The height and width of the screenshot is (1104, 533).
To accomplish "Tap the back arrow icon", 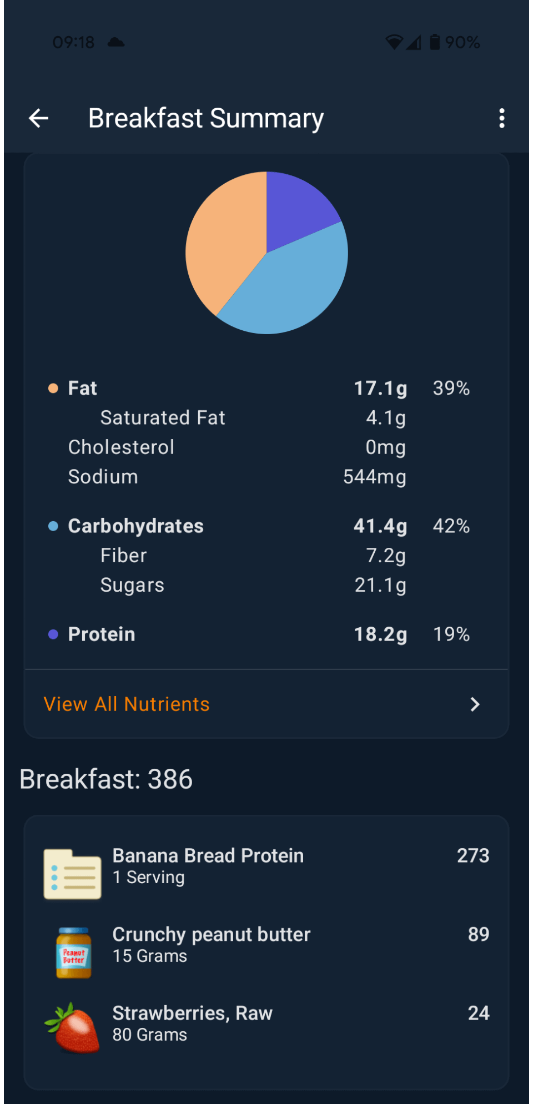I will 39,118.
